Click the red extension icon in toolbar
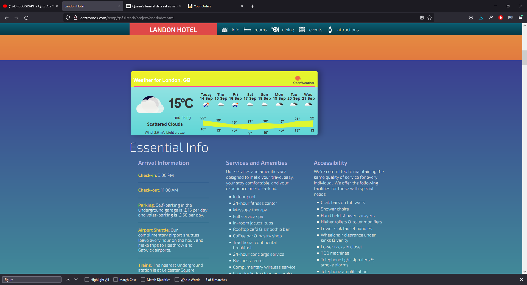Screen dimensions: 527x285 pyautogui.click(x=501, y=18)
